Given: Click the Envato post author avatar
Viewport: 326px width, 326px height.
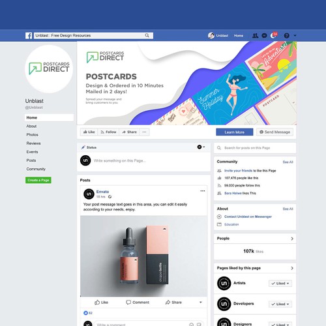Looking at the screenshot, I should pos(89,194).
